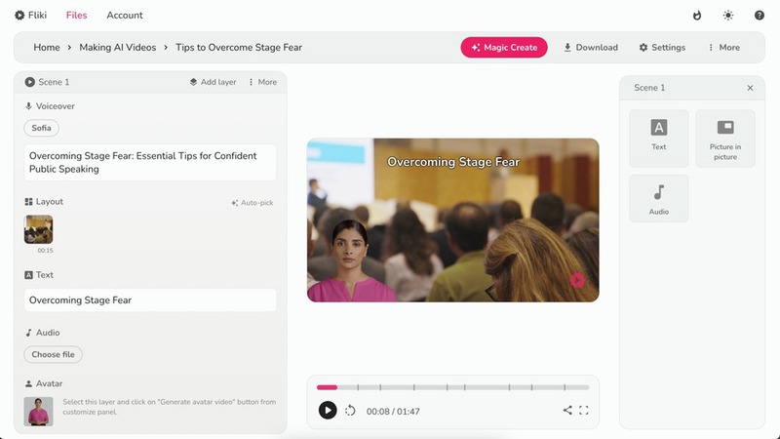Add an Audio layer tile
780x439 pixels.
point(659,198)
